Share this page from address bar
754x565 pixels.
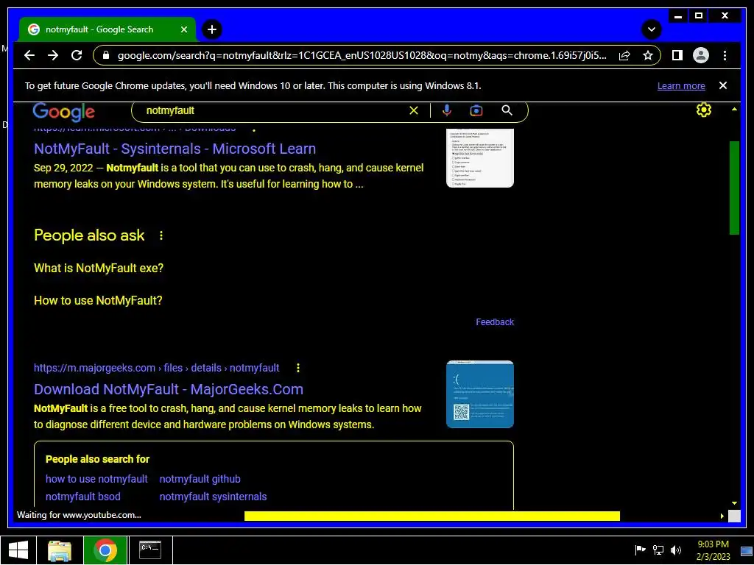pos(624,55)
